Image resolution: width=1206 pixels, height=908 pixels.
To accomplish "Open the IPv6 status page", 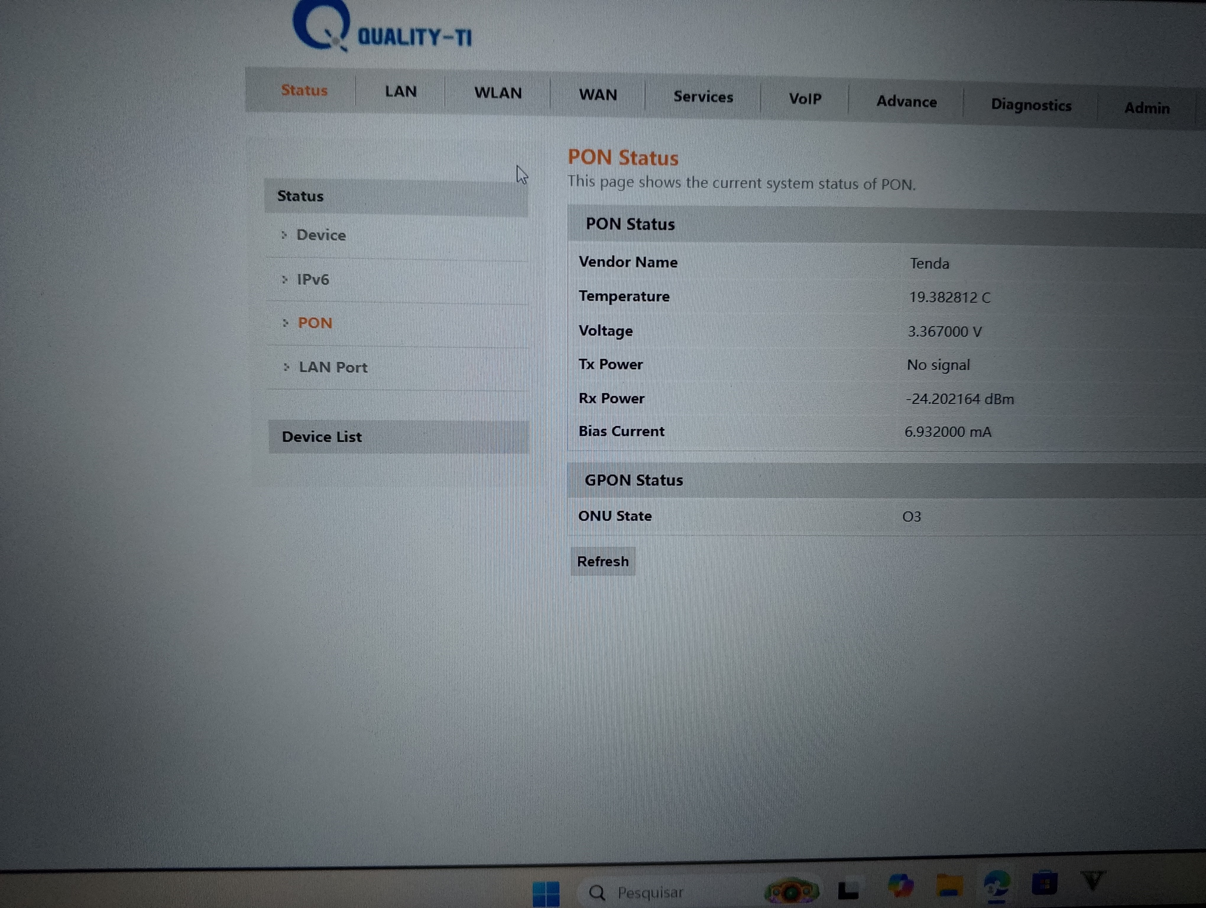I will click(313, 280).
